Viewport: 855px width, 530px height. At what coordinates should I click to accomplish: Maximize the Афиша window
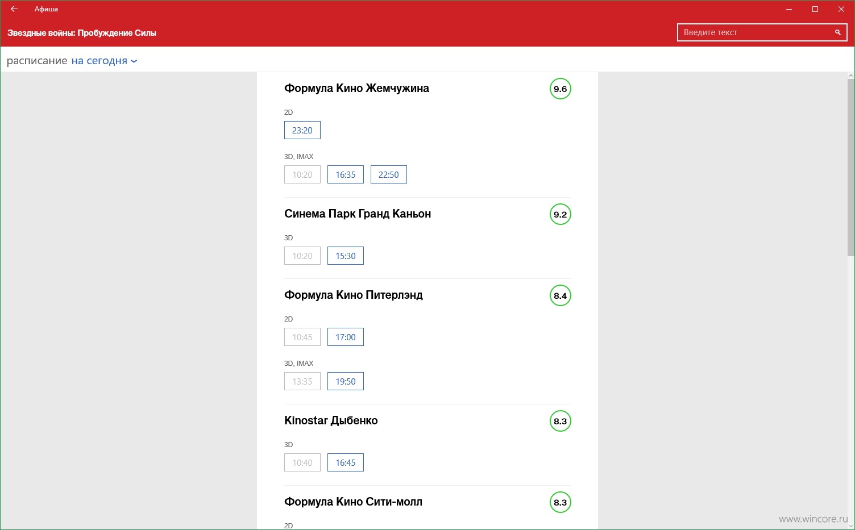[x=815, y=9]
